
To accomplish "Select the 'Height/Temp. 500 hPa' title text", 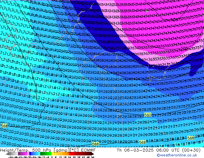I will (25, 150).
